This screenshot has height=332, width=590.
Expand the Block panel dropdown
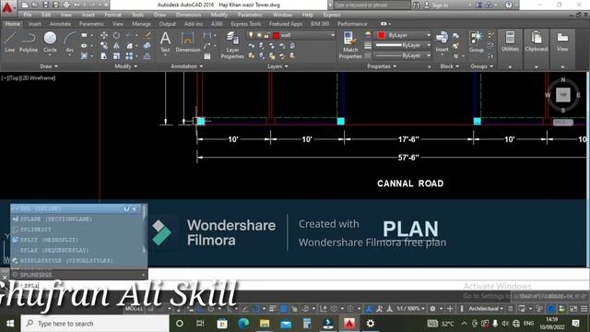click(450, 66)
